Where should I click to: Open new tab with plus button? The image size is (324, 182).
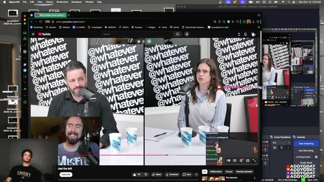69,15
